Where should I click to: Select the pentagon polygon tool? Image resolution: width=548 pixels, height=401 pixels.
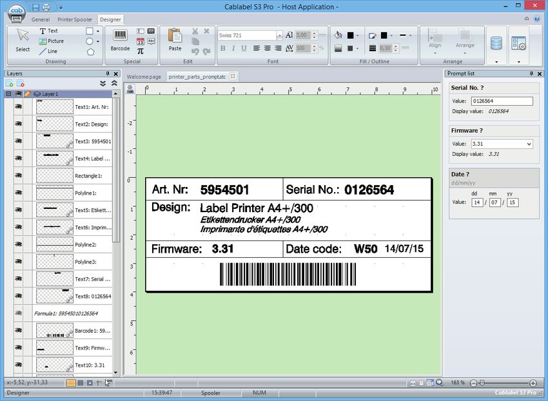point(90,52)
